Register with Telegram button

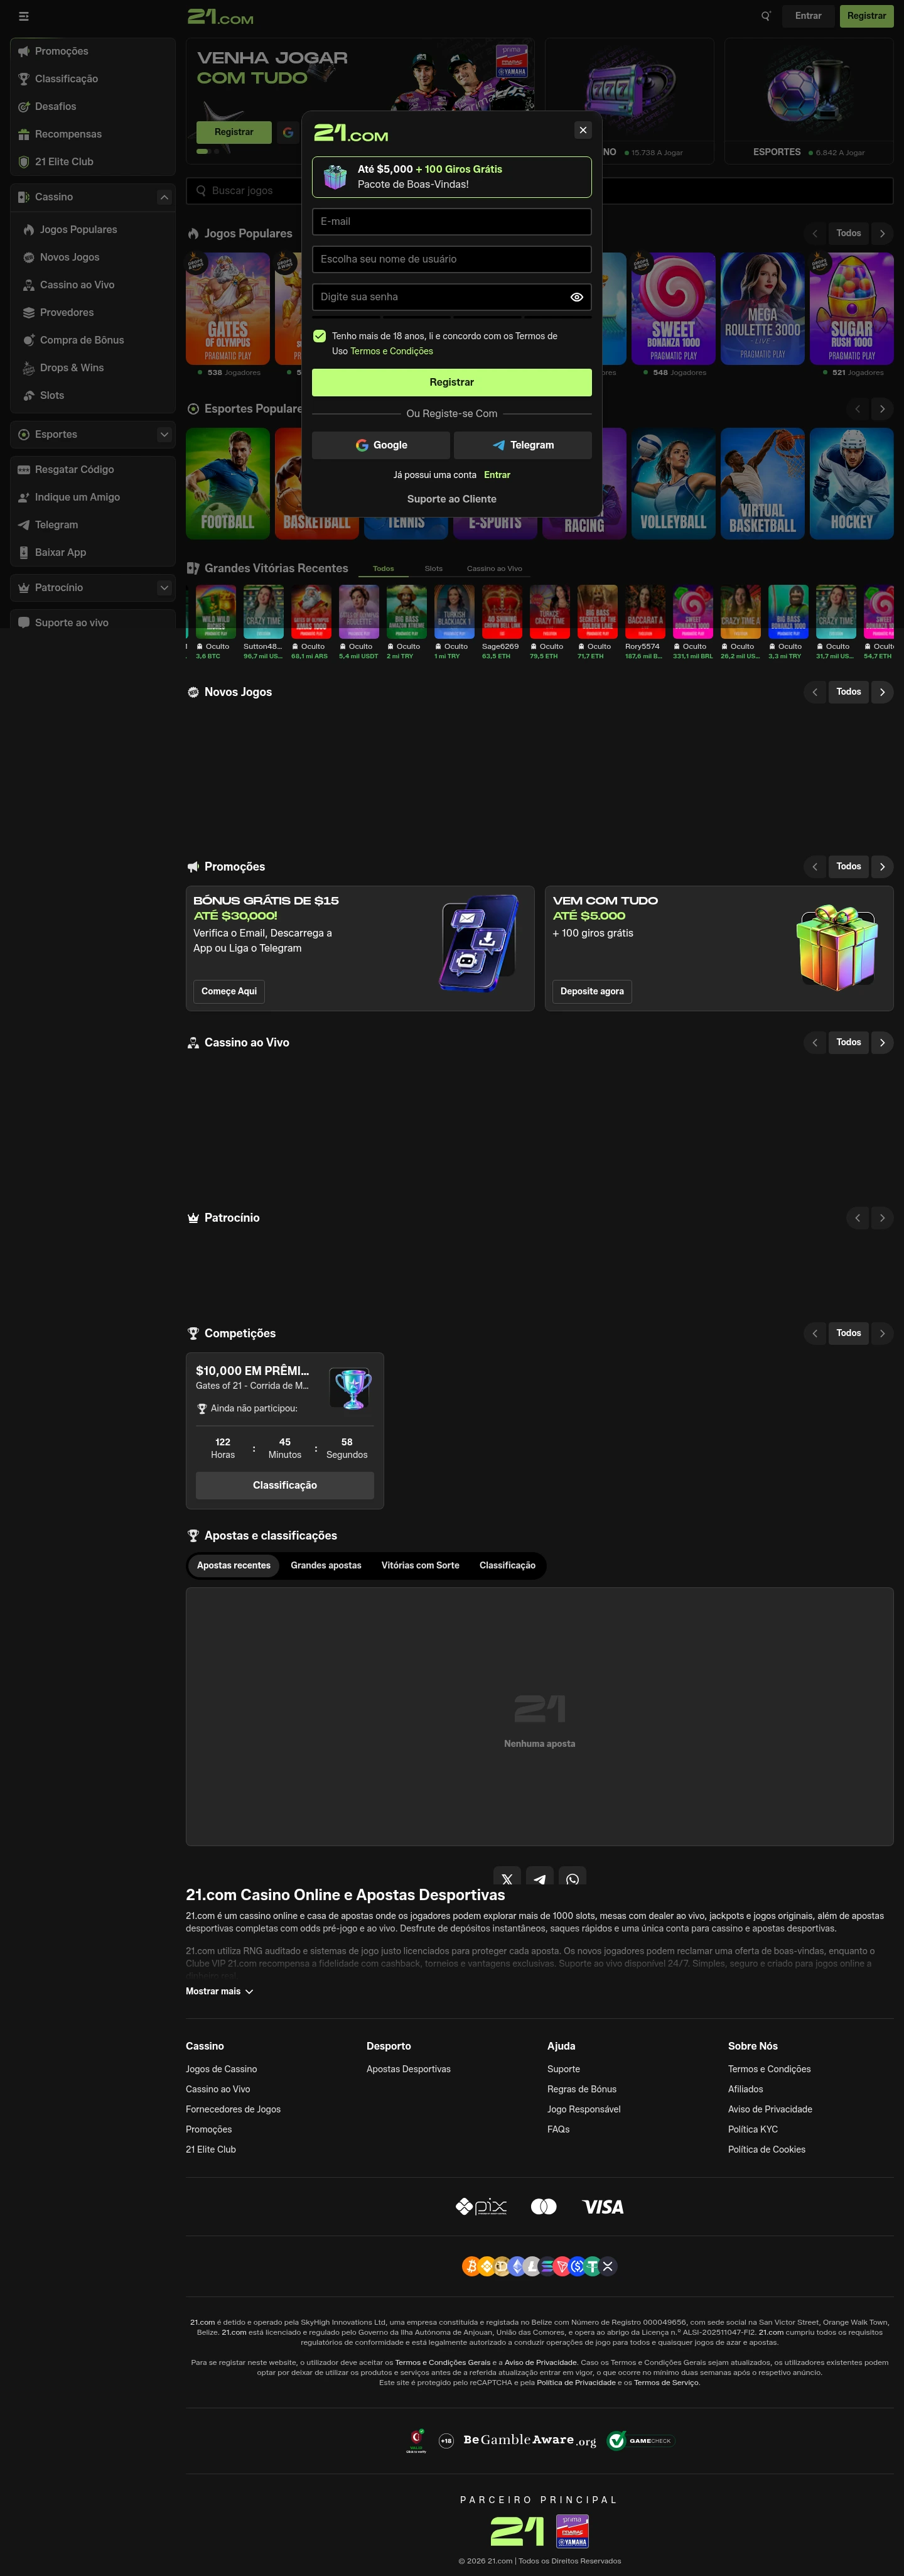(x=522, y=445)
